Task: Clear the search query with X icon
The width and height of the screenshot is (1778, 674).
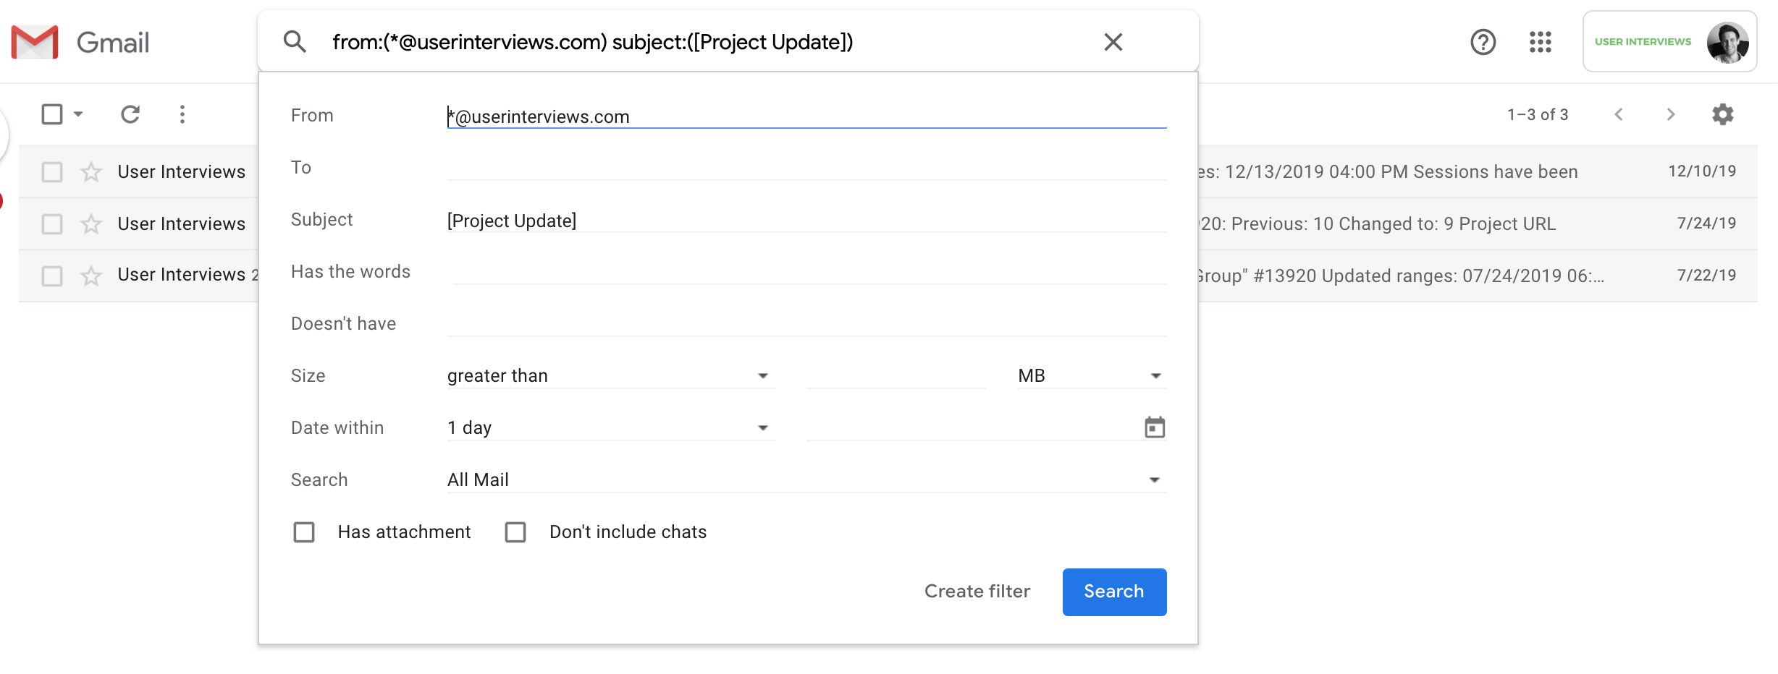Action: [1113, 42]
